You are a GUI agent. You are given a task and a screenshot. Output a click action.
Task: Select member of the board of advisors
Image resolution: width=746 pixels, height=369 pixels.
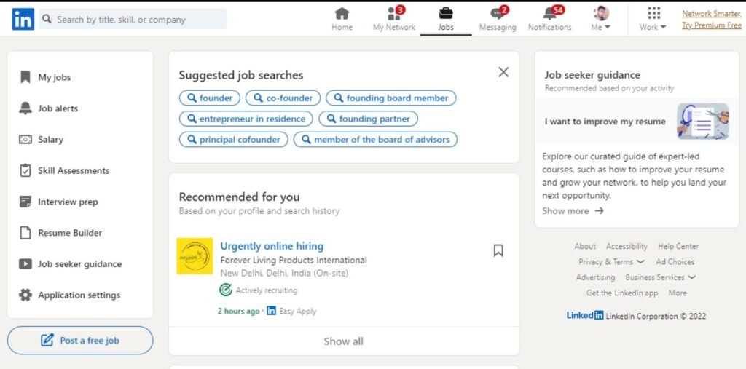tap(375, 140)
